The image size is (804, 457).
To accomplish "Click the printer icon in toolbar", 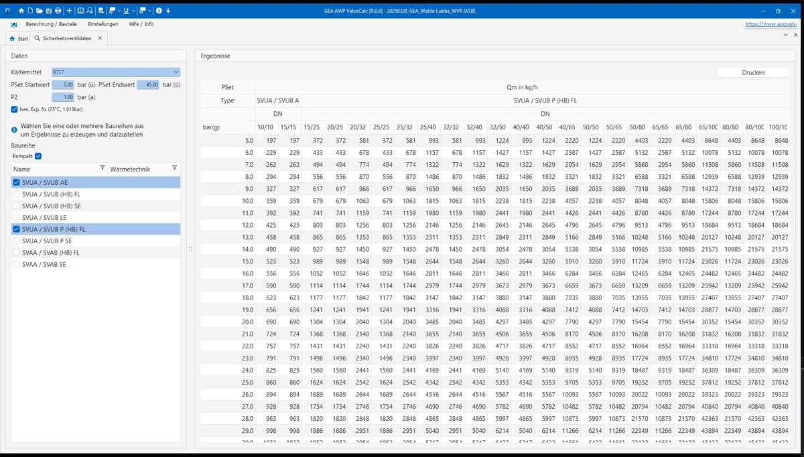I will (58, 11).
